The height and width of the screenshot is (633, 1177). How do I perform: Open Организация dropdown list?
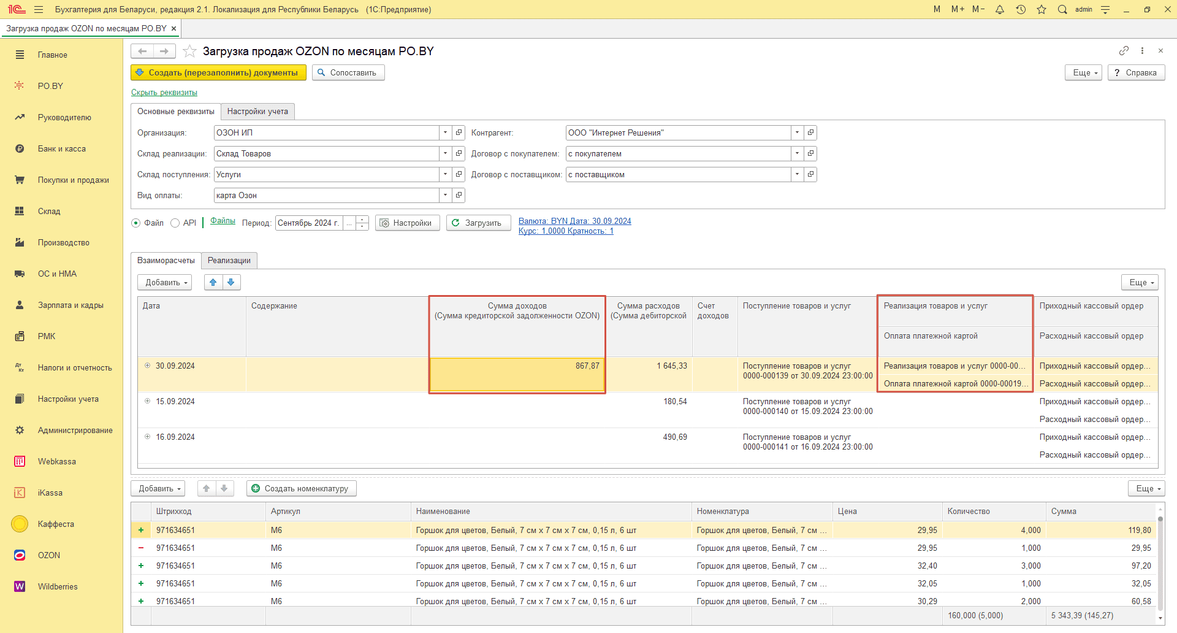pos(445,132)
